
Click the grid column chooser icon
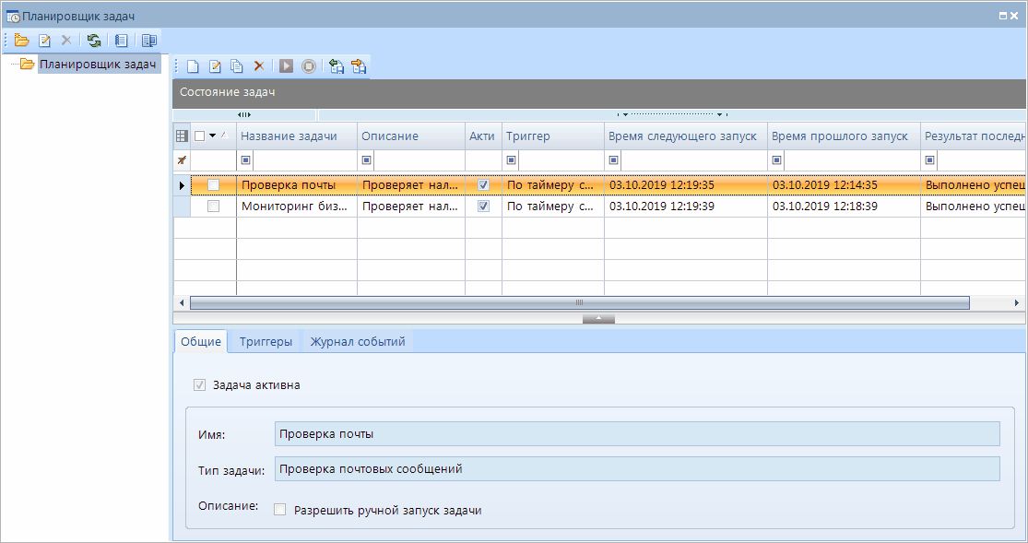click(x=182, y=136)
